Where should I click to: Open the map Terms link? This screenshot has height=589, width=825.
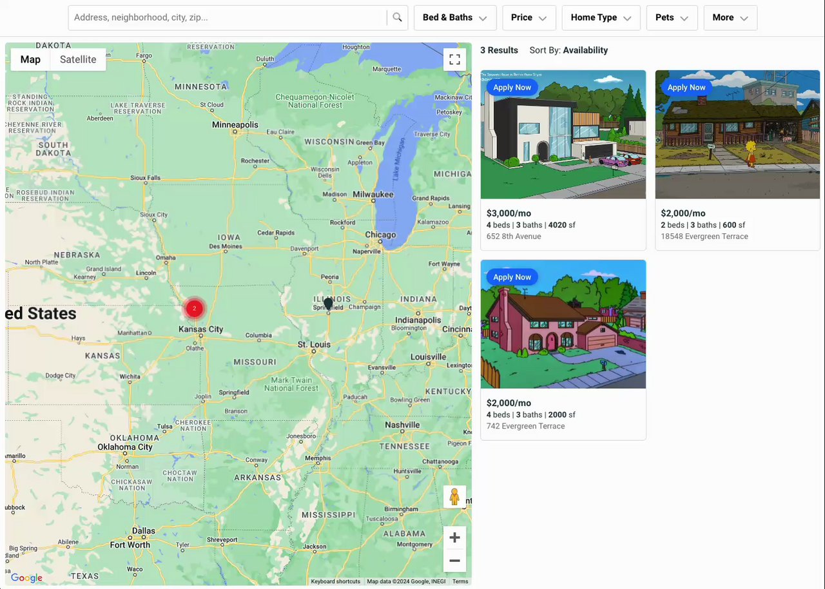click(460, 581)
